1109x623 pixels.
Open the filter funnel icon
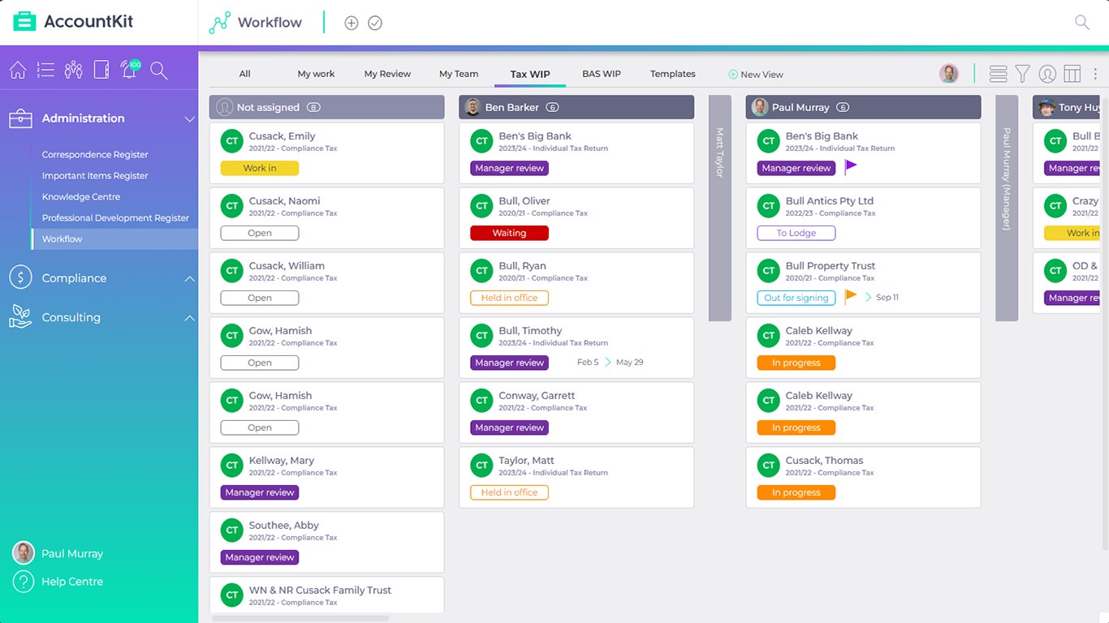coord(1023,74)
